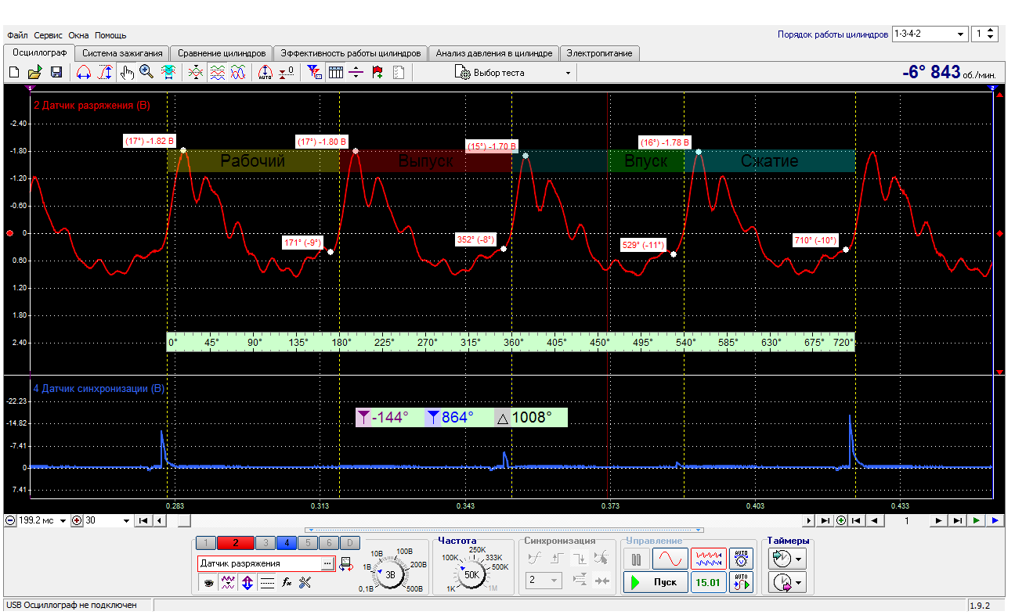Click the horizontal scrollbar thumb

pyautogui.click(x=183, y=520)
